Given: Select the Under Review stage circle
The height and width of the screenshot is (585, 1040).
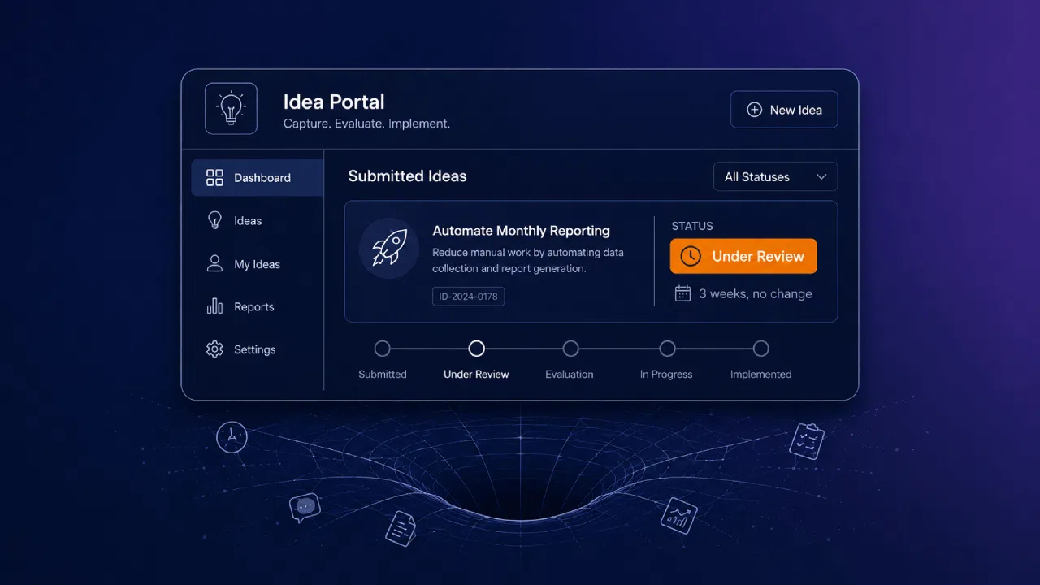Looking at the screenshot, I should [477, 349].
